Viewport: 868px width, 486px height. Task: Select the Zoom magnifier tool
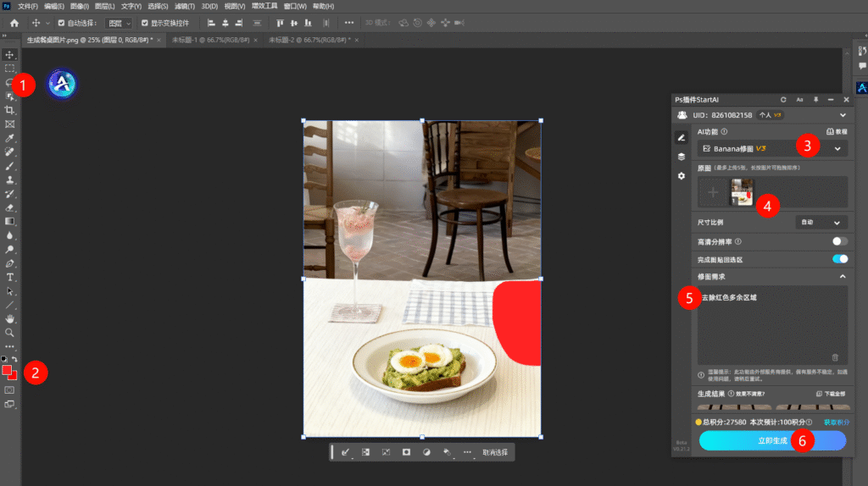point(10,333)
